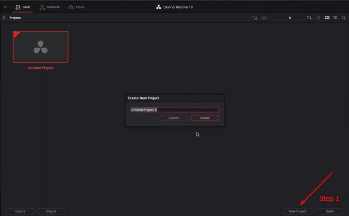The height and width of the screenshot is (216, 349).
Task: Click the project name input field
Action: tap(175, 110)
